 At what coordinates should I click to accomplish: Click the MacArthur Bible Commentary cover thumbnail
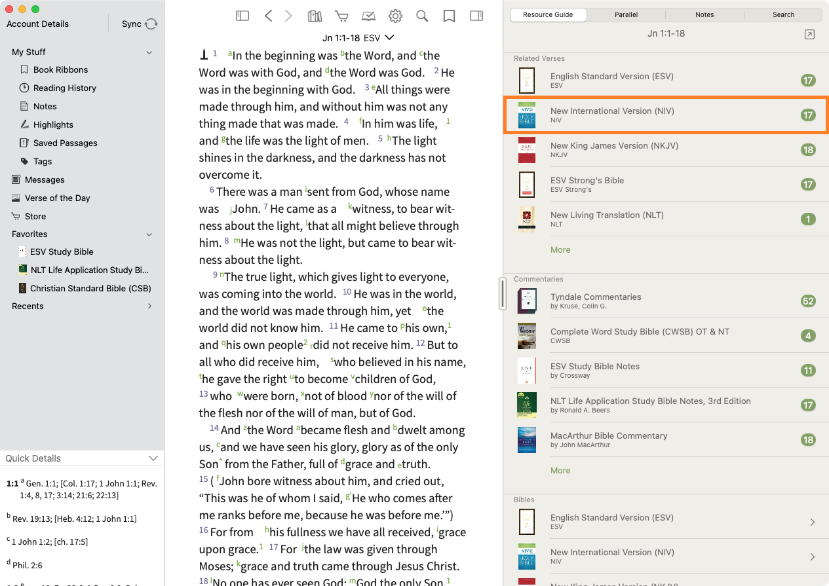526,440
